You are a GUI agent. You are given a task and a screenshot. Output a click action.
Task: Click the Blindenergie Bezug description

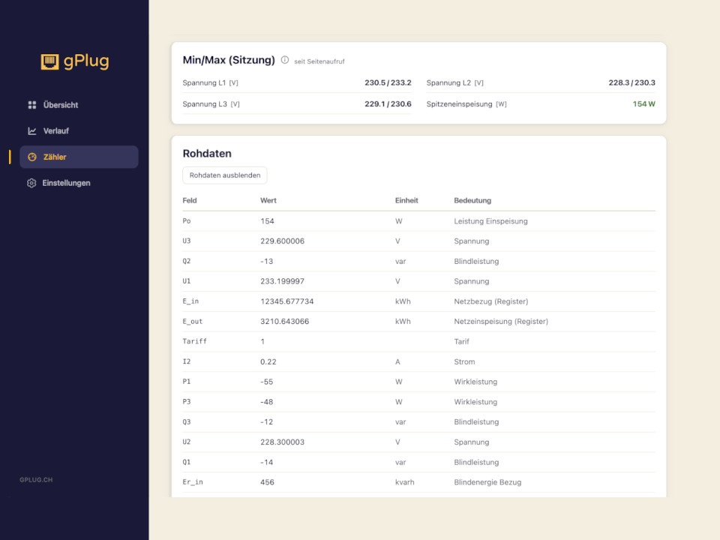[487, 482]
